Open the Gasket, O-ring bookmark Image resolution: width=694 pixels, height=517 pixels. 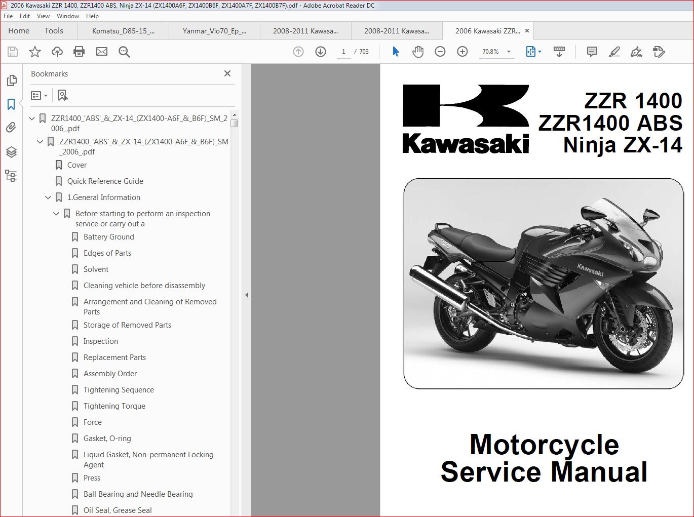point(107,439)
